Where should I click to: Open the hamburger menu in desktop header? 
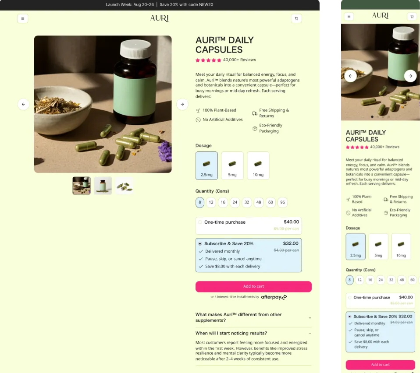click(x=22, y=18)
